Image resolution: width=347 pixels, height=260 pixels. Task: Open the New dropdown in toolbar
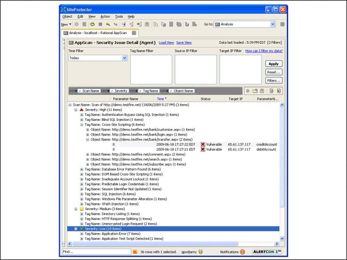click(66, 24)
